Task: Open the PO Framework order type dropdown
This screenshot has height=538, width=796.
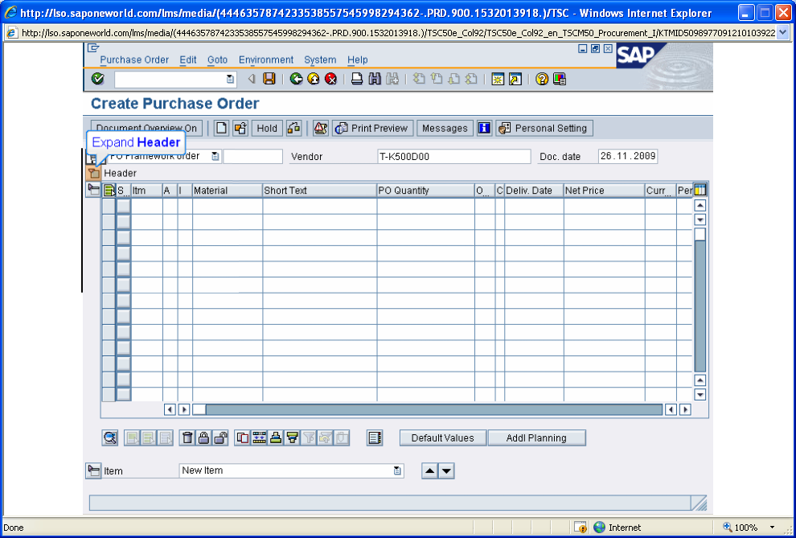Action: [215, 156]
